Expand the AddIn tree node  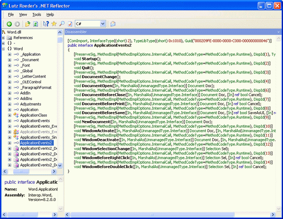point(9,93)
